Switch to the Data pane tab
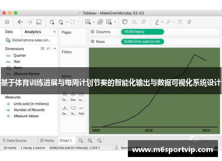This screenshot has width=222, height=161. tap(9, 32)
